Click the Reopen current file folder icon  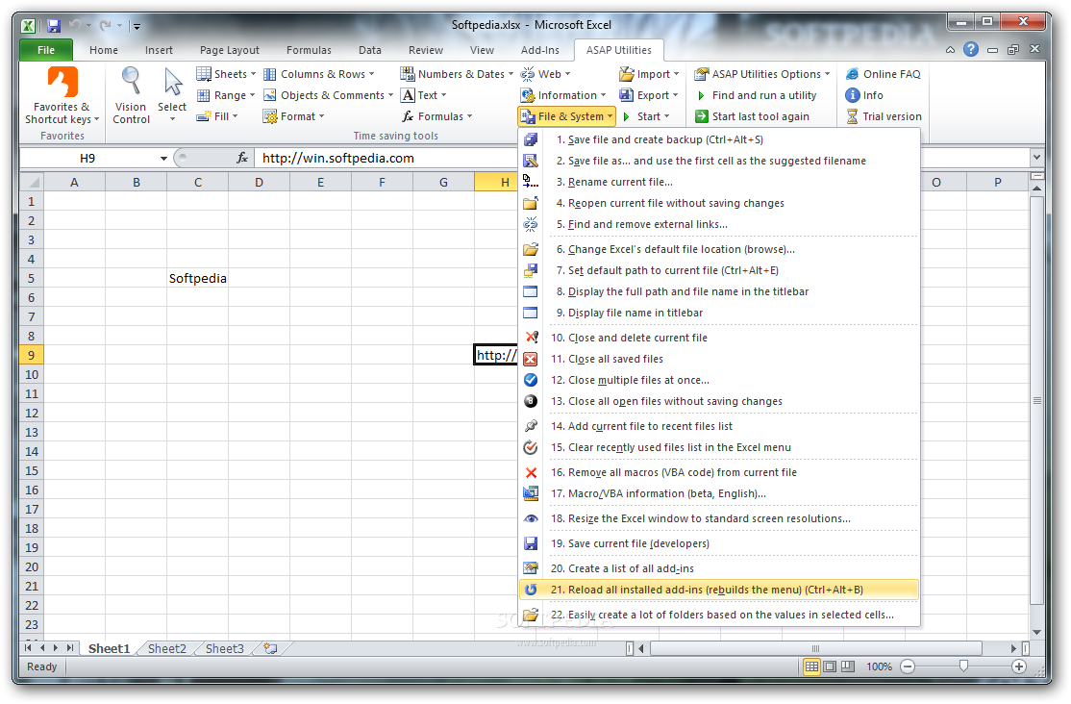click(x=531, y=203)
